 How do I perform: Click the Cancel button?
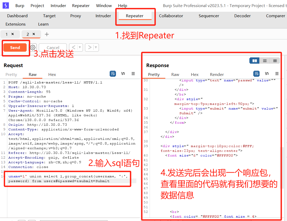(53, 47)
